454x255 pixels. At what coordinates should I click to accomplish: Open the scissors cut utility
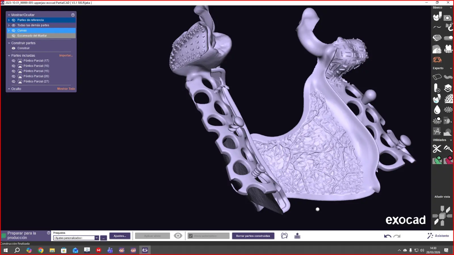(x=437, y=149)
